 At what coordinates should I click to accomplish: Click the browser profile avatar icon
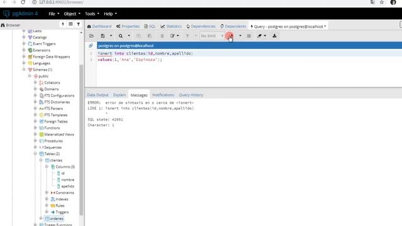(x=393, y=3)
